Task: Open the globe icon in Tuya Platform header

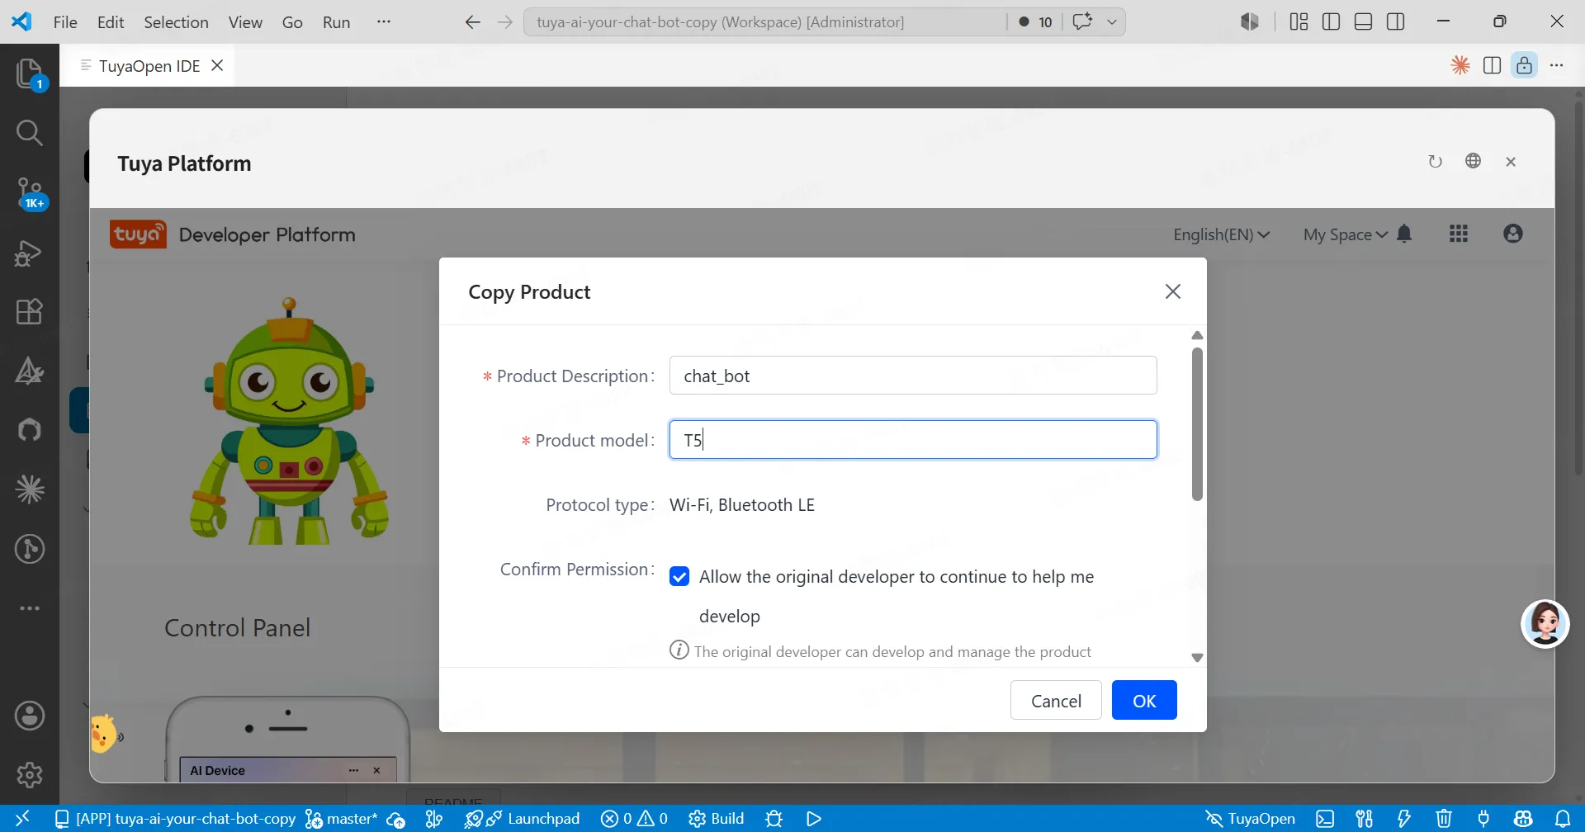Action: [1474, 161]
